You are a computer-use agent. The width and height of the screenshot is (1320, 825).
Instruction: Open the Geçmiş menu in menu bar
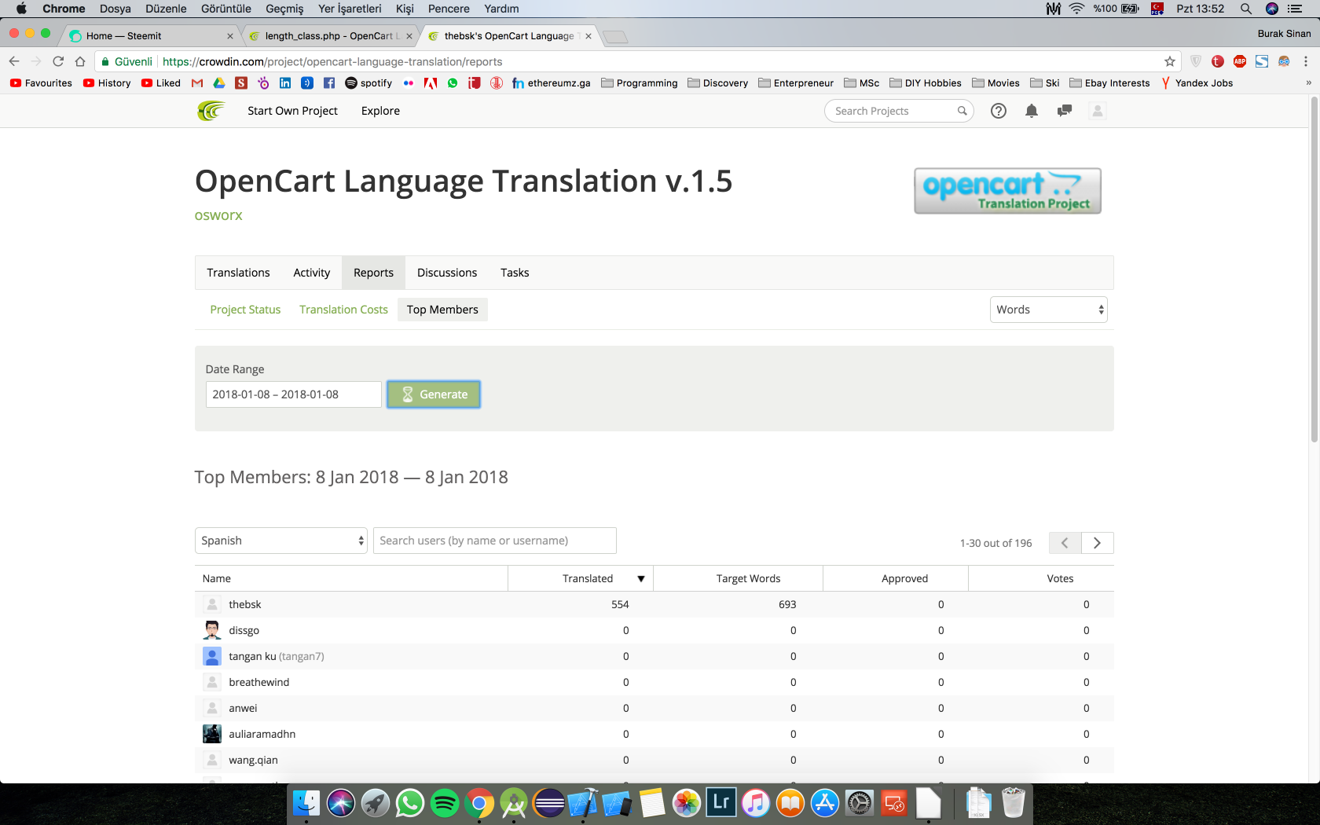(284, 9)
